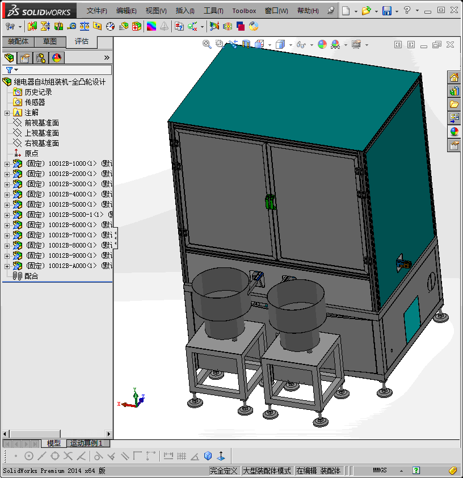463x478 pixels.
Task: Expand the 10012B-1000<1> component node
Action: 7,164
